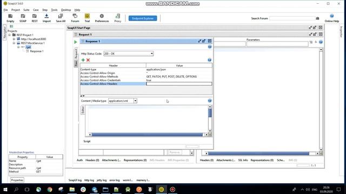Viewport: 346px width, 194px height.
Task: Select the Access-Control-Allow-Origin header row
Action: (146, 73)
